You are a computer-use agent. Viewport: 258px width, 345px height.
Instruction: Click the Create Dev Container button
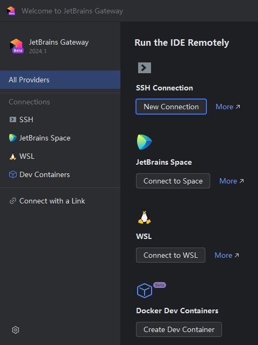click(x=179, y=329)
